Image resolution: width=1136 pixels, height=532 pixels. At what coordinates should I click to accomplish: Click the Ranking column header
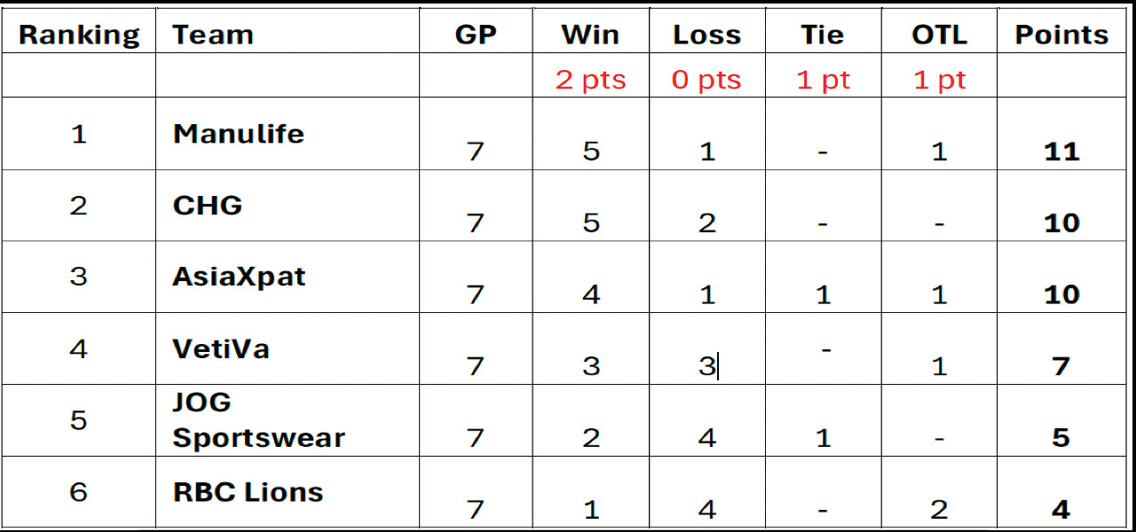point(79,35)
